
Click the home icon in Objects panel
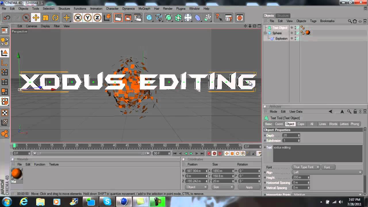pyautogui.click(x=355, y=21)
